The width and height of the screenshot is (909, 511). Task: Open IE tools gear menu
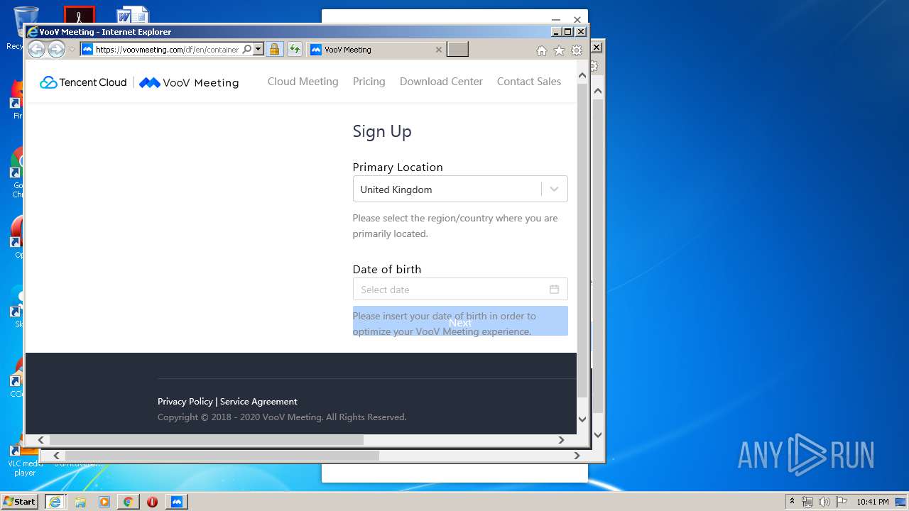click(x=577, y=50)
